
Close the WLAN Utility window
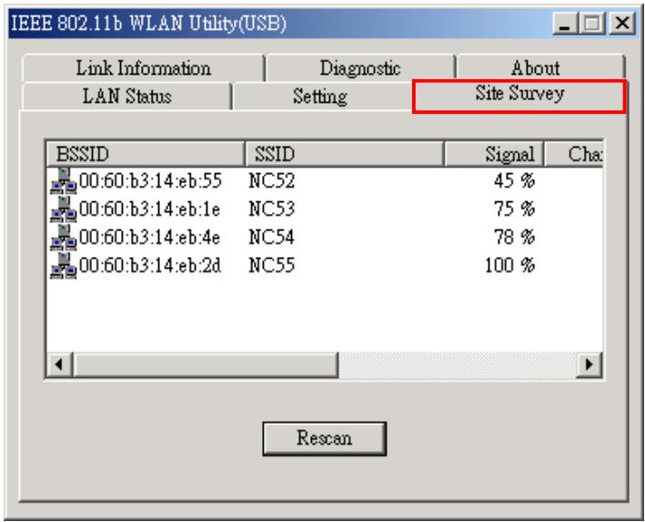621,23
